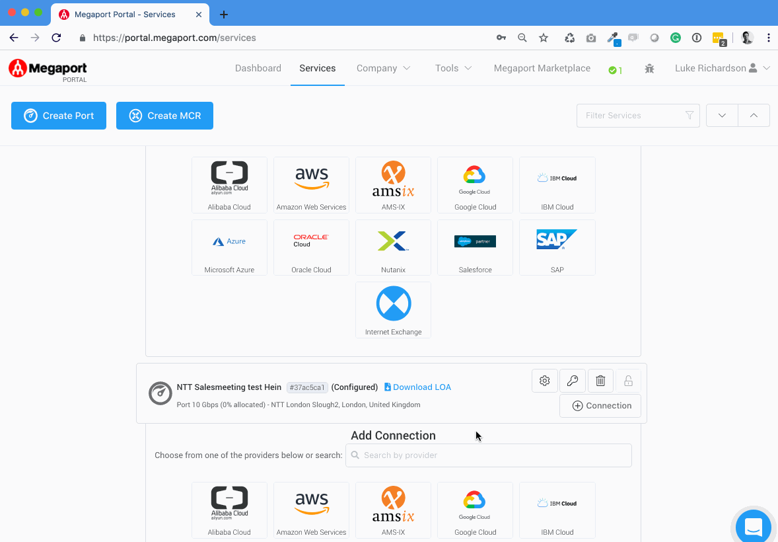Click the browser zoom magnifier icon
Viewport: 778px width, 542px height.
pos(522,38)
